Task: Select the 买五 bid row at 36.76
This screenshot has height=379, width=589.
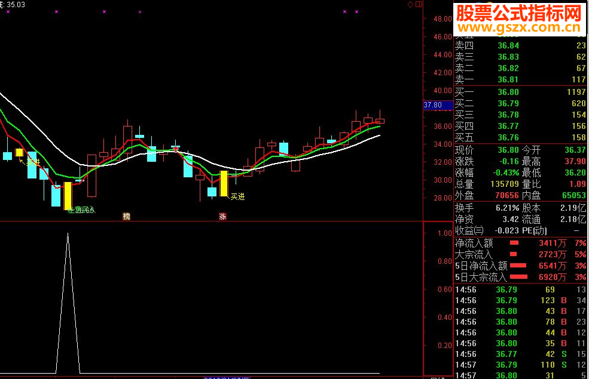Action: point(520,137)
